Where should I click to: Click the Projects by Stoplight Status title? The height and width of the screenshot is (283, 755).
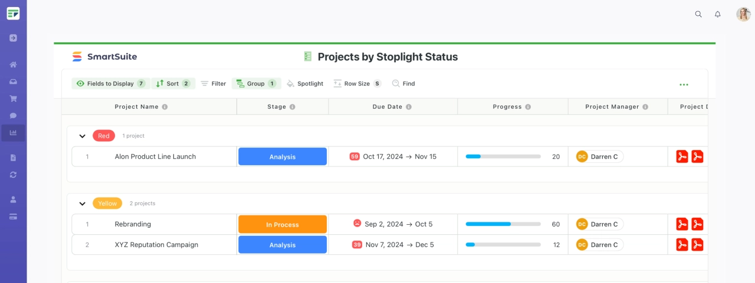(x=388, y=56)
